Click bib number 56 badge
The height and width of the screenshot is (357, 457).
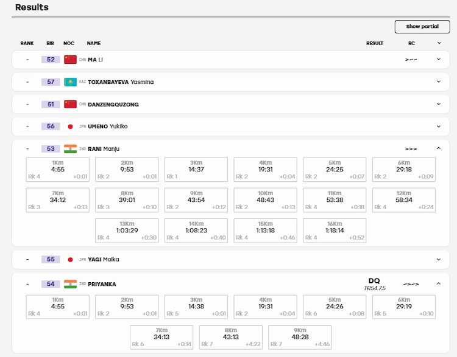coord(51,127)
